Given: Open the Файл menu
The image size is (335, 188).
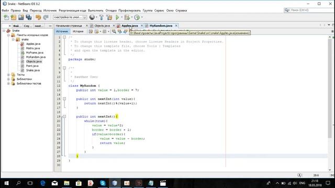Looking at the screenshot, I should click(x=5, y=10).
